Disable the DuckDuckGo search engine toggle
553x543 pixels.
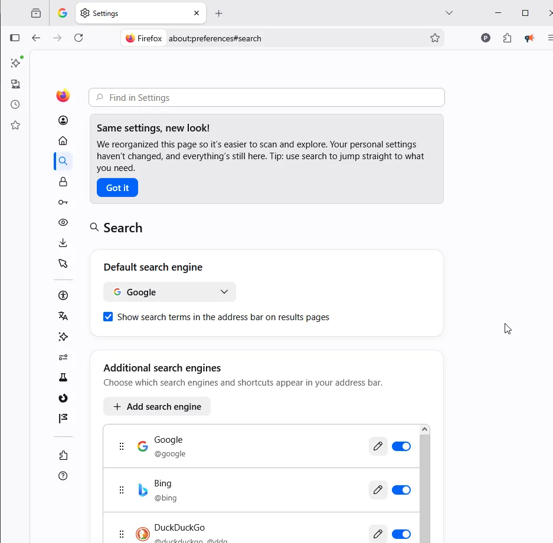pos(401,534)
